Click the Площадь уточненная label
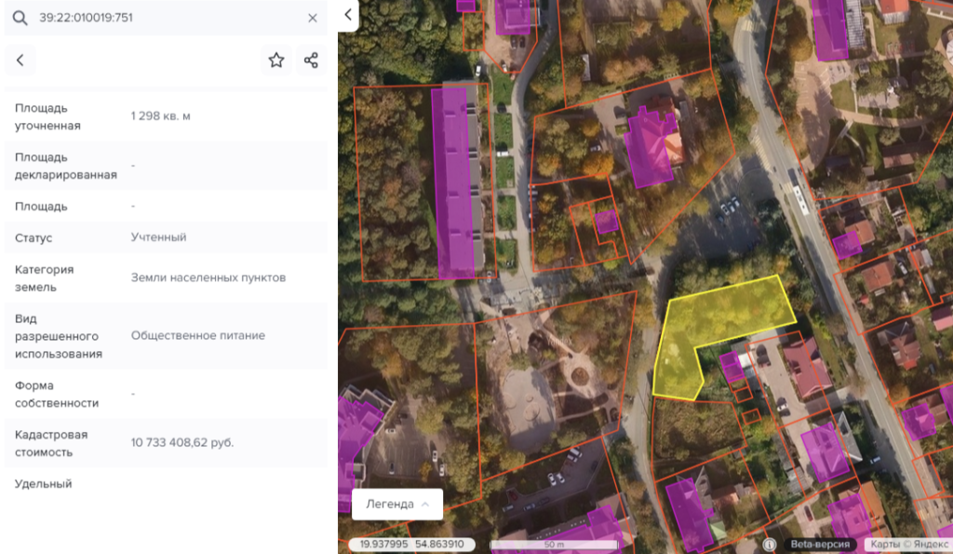 (x=47, y=116)
